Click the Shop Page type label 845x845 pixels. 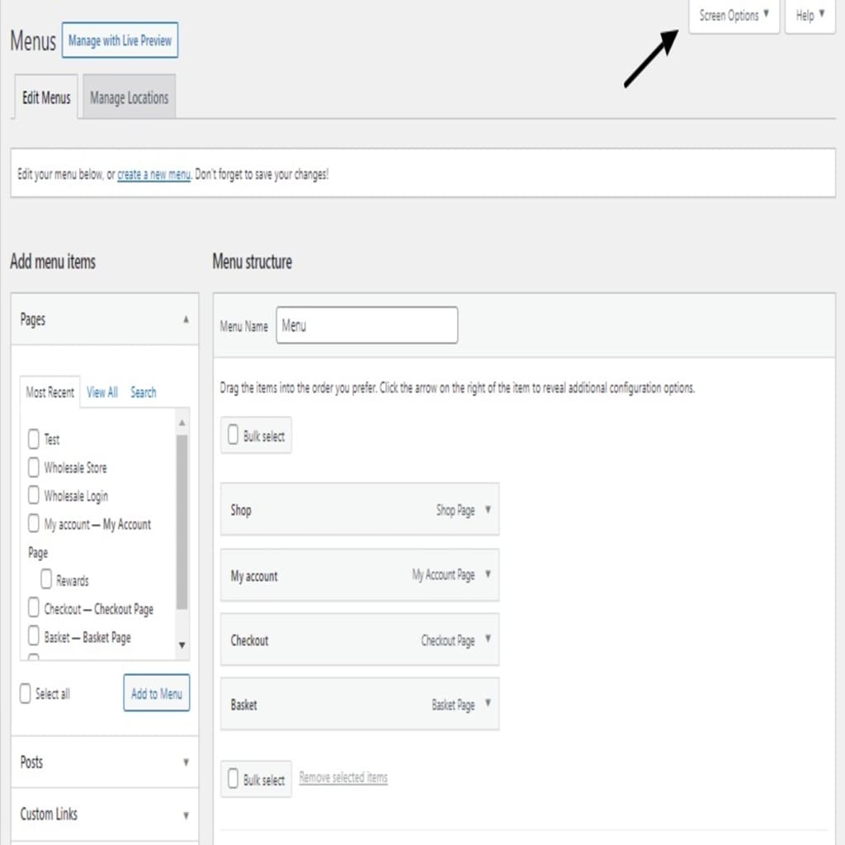click(x=456, y=510)
